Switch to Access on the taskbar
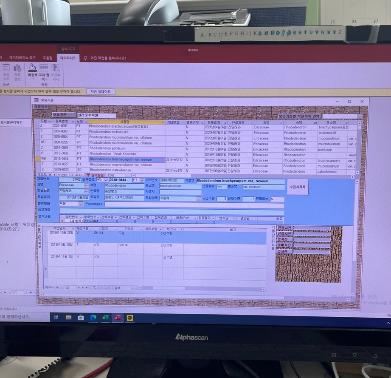 (x=118, y=318)
